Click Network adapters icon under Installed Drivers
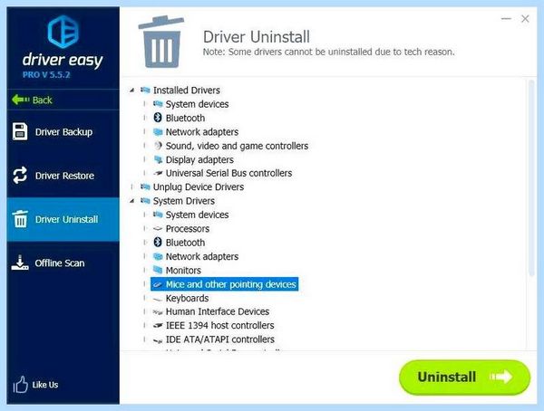The width and height of the screenshot is (544, 411). (158, 131)
